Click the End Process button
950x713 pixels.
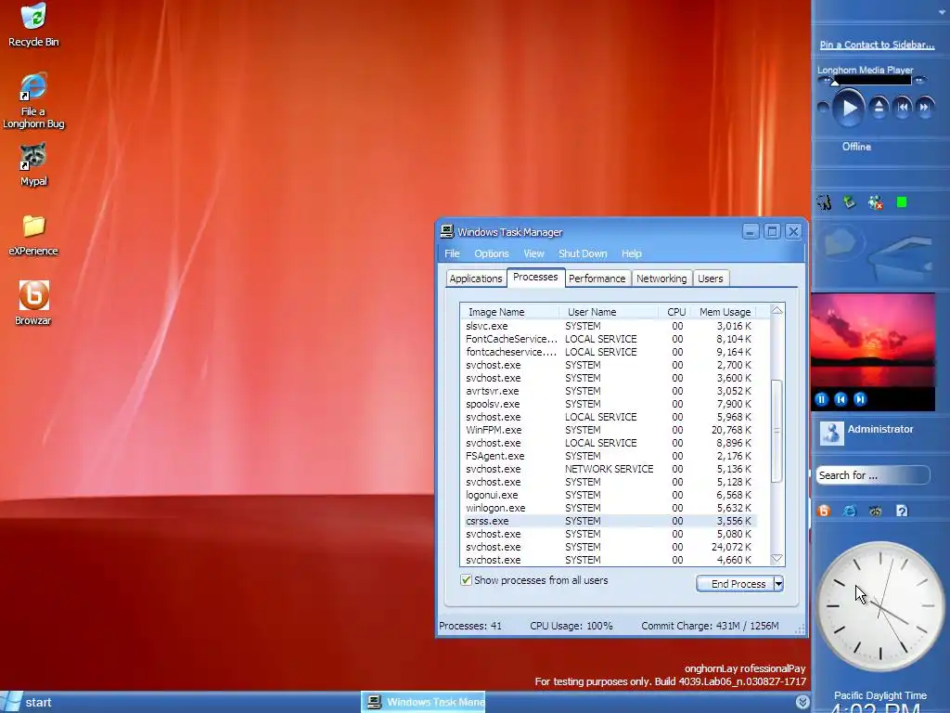point(735,584)
